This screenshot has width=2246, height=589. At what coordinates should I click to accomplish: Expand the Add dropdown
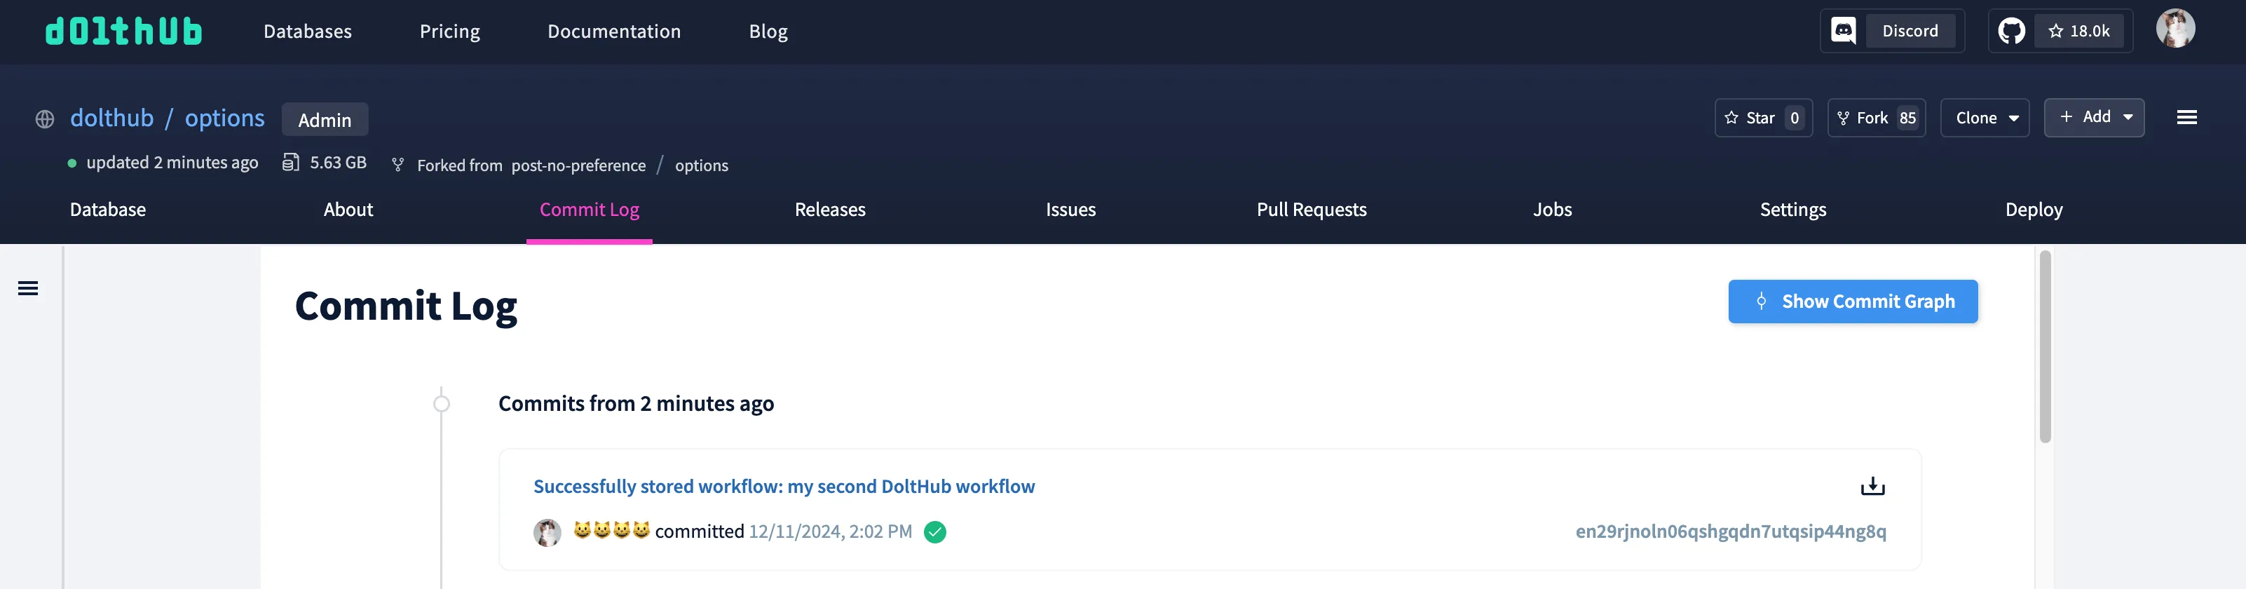(2093, 117)
